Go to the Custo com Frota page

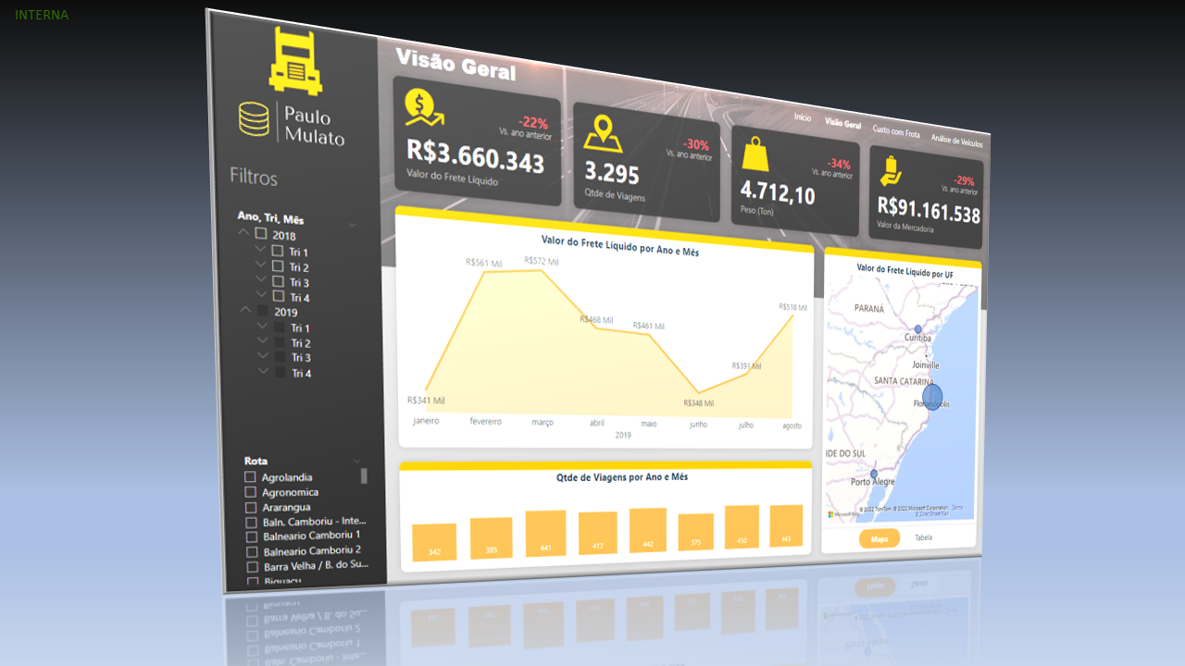coord(896,131)
